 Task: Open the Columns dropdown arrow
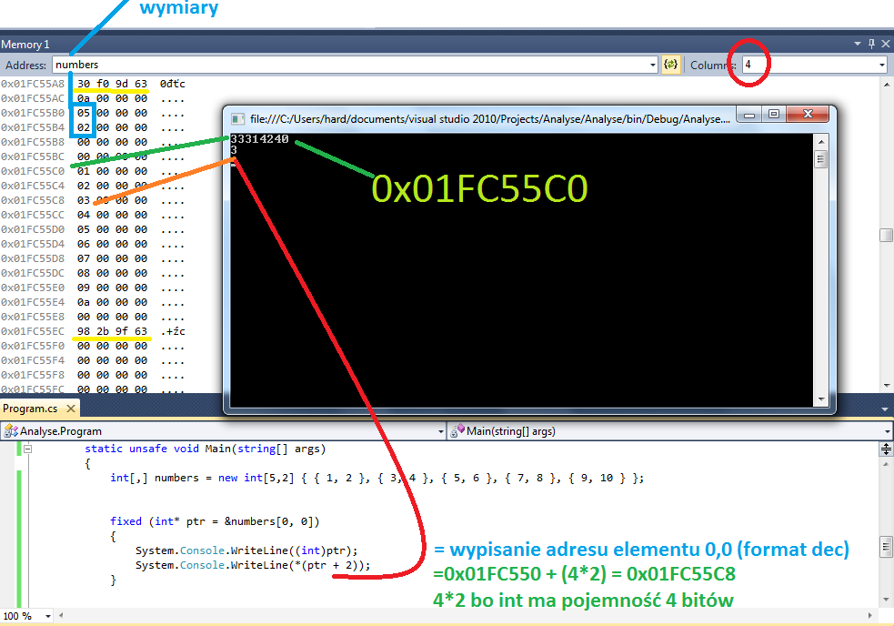click(882, 65)
